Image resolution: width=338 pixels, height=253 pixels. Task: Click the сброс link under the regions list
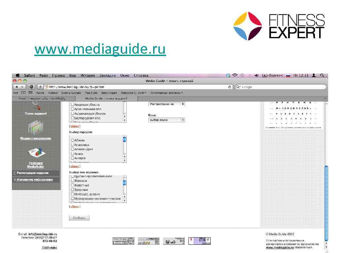[x=75, y=126]
